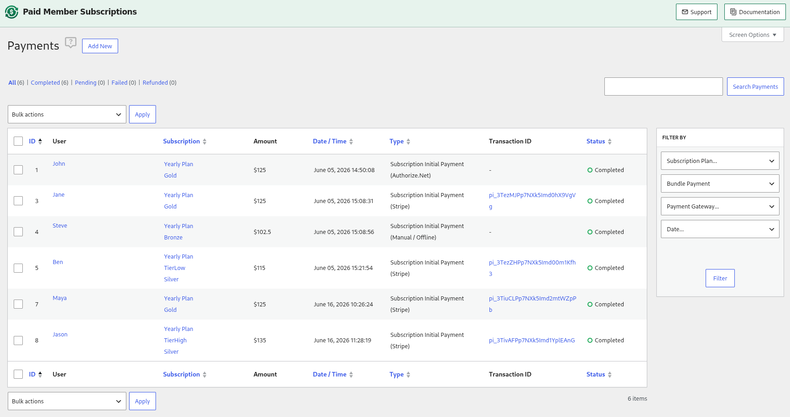Tick the select-all checkbox in the top header

18,141
